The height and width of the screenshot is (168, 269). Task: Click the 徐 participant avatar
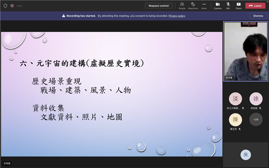(256, 99)
